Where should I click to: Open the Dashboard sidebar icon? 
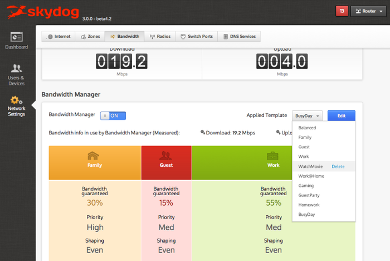coord(16,37)
